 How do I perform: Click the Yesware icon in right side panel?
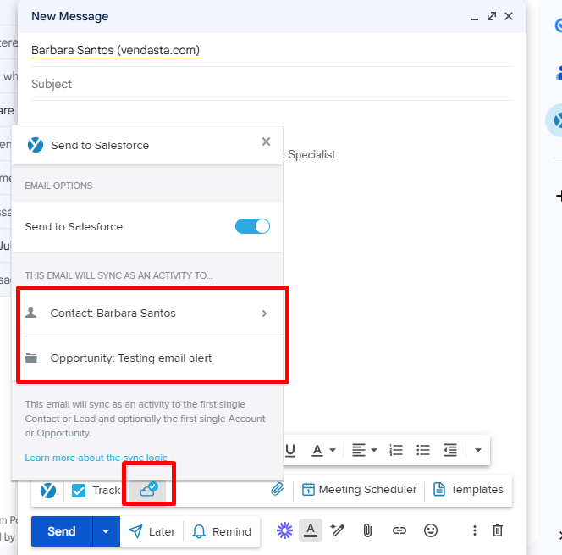[556, 120]
